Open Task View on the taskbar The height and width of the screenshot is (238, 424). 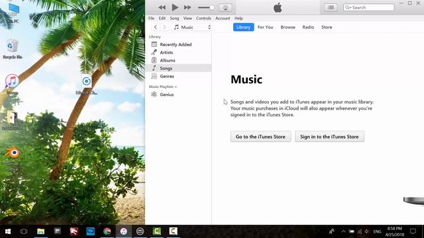(x=24, y=231)
